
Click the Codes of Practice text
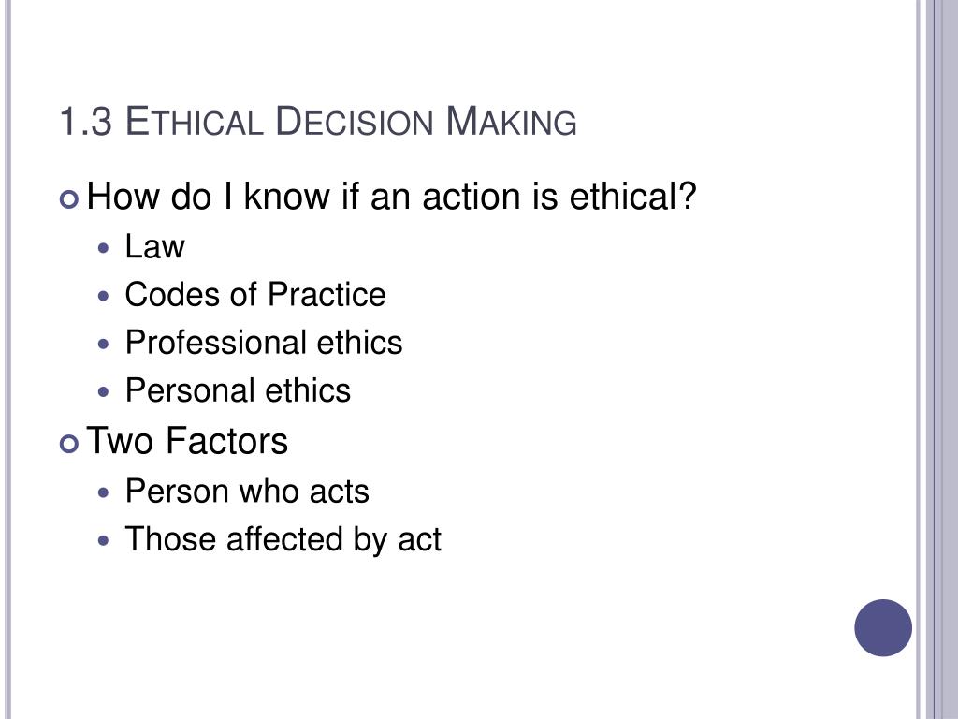pos(255,294)
